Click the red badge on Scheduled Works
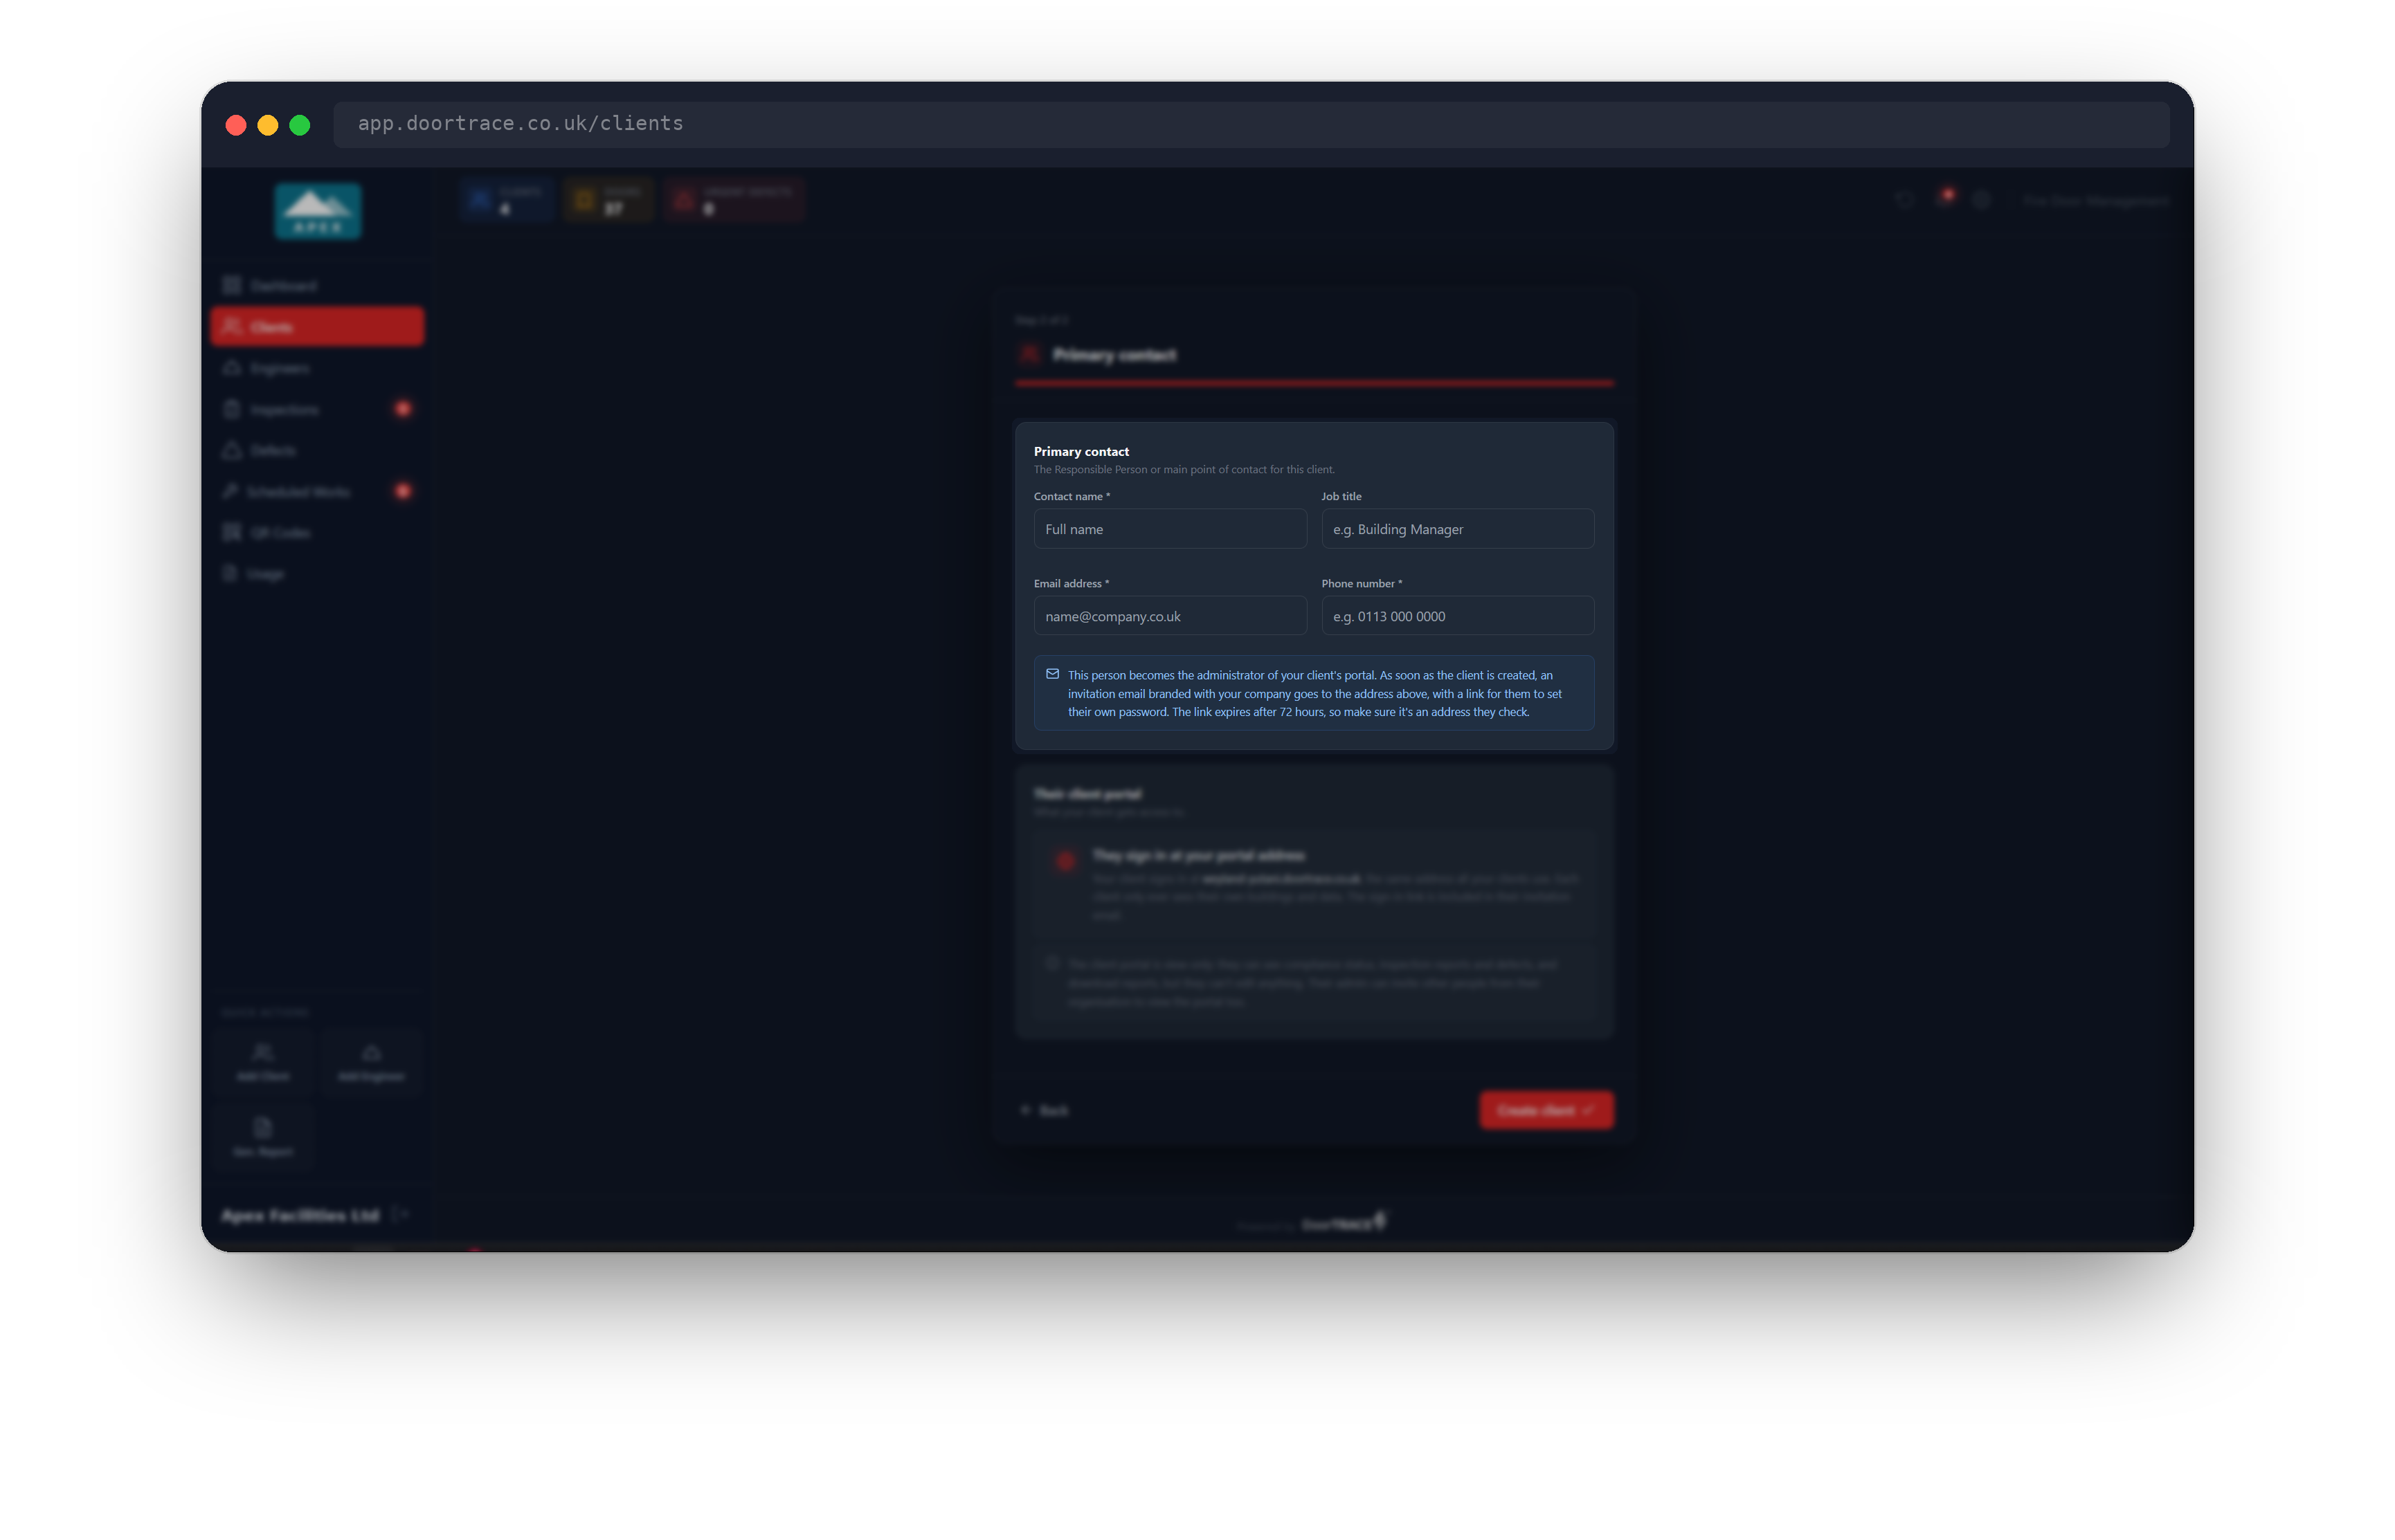This screenshot has height=1540, width=2395. point(403,491)
